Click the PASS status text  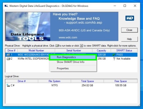coord(120,55)
